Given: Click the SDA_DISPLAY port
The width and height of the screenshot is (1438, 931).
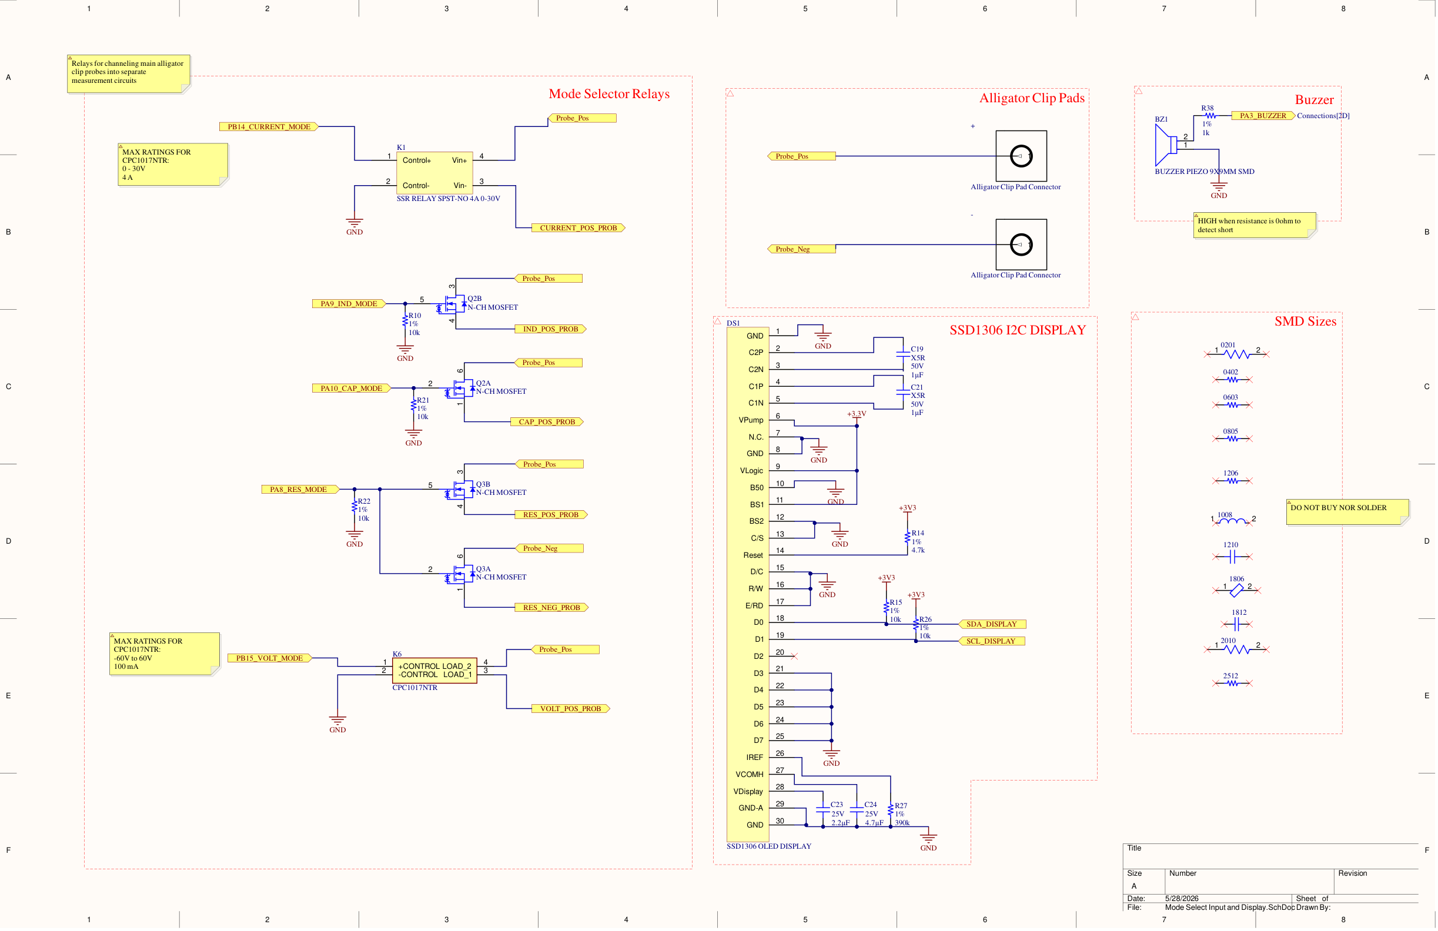Looking at the screenshot, I should tap(992, 624).
